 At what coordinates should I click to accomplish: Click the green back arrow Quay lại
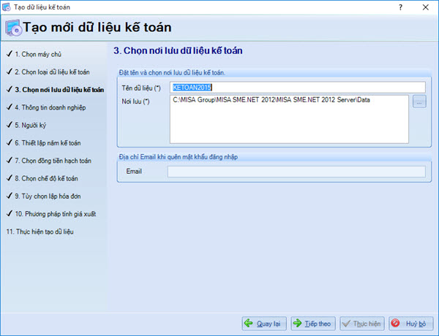[x=264, y=323]
